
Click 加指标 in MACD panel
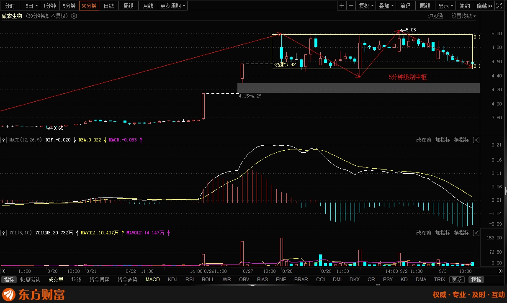click(x=443, y=140)
